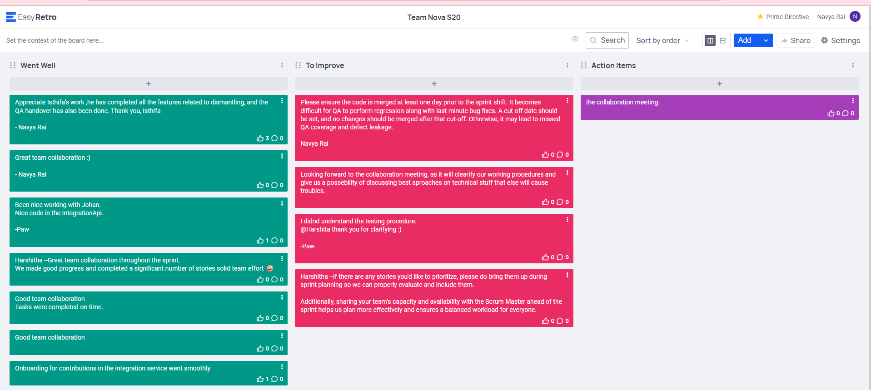Open menu on 'Looking forward to collaboration meeting' card
This screenshot has height=390, width=871.
click(567, 173)
